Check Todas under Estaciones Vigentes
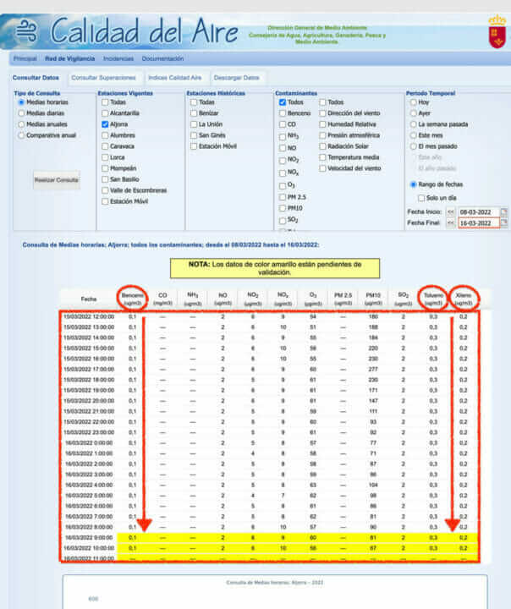This screenshot has width=511, height=609. pyautogui.click(x=105, y=102)
